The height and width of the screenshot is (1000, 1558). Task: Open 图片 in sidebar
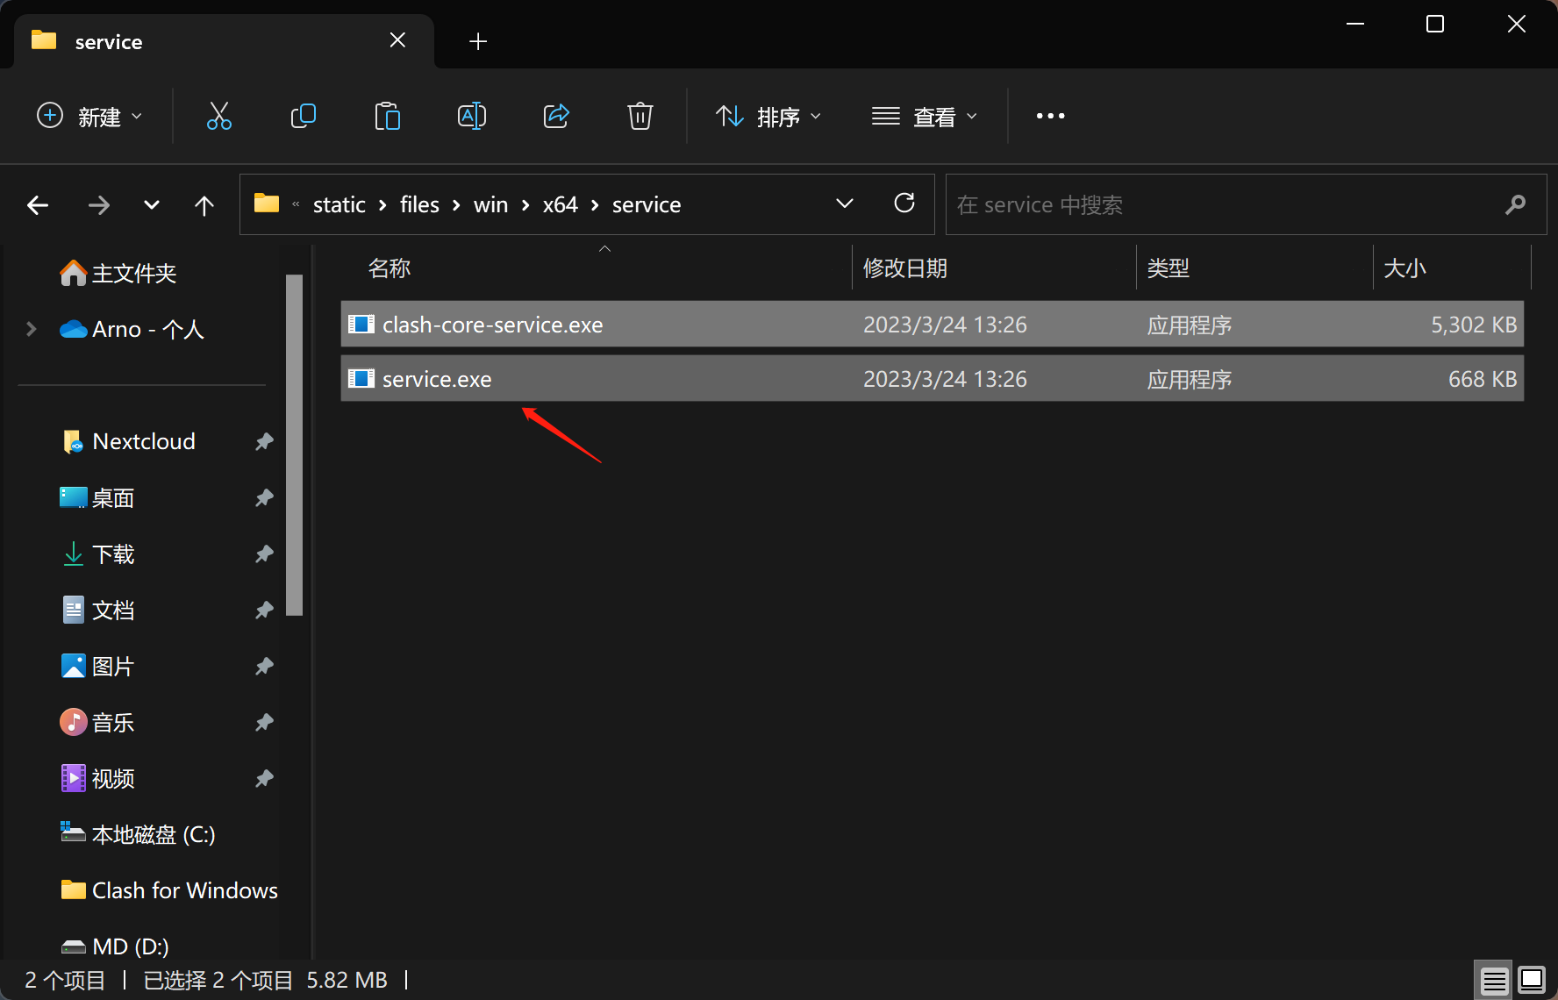coord(96,666)
